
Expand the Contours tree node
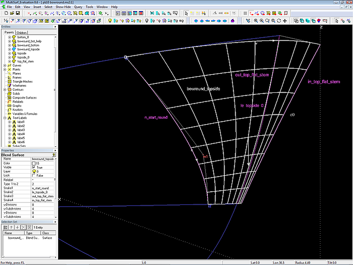[5, 89]
